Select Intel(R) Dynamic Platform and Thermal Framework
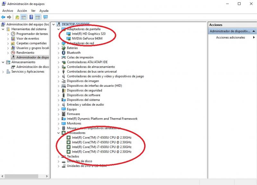The image size is (257, 185). pyautogui.click(x=102, y=119)
